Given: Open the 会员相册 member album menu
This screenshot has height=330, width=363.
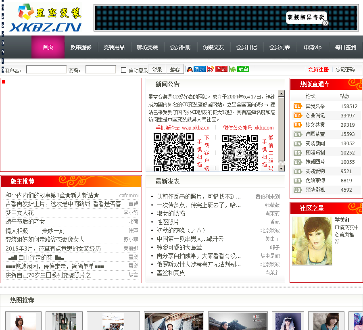Looking at the screenshot, I should pyautogui.click(x=180, y=47).
